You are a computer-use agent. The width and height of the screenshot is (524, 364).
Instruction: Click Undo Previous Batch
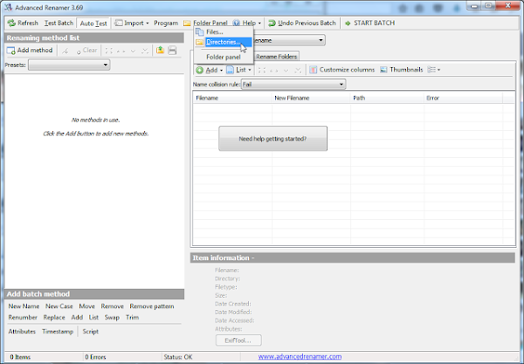302,23
